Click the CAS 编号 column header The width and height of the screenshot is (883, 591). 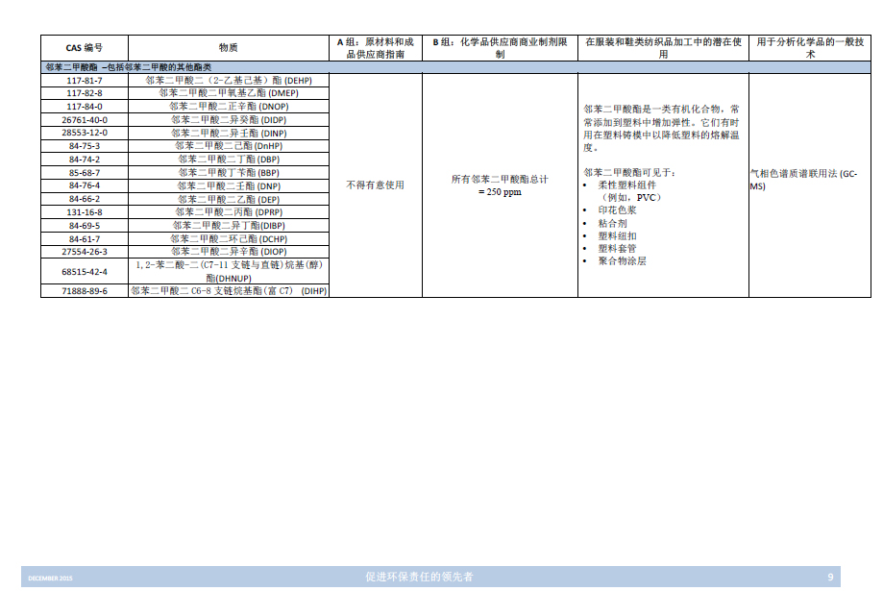click(84, 48)
